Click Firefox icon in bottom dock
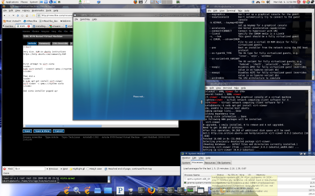Image resolution: width=315 pixels, height=196 pixels. [151, 190]
